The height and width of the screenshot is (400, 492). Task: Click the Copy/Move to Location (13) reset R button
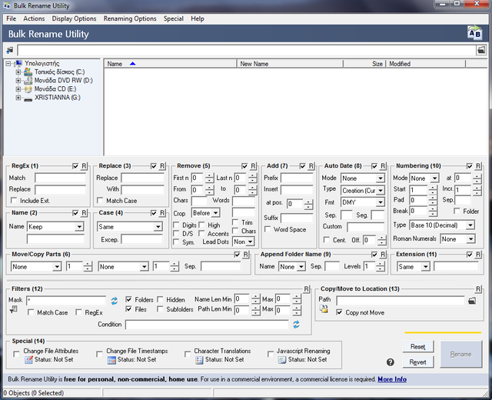point(477,289)
